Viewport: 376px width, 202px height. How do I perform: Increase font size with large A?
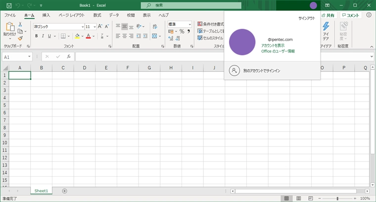pyautogui.click(x=100, y=26)
